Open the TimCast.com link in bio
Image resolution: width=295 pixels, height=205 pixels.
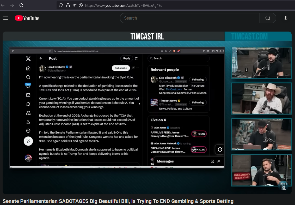[x=174, y=89]
